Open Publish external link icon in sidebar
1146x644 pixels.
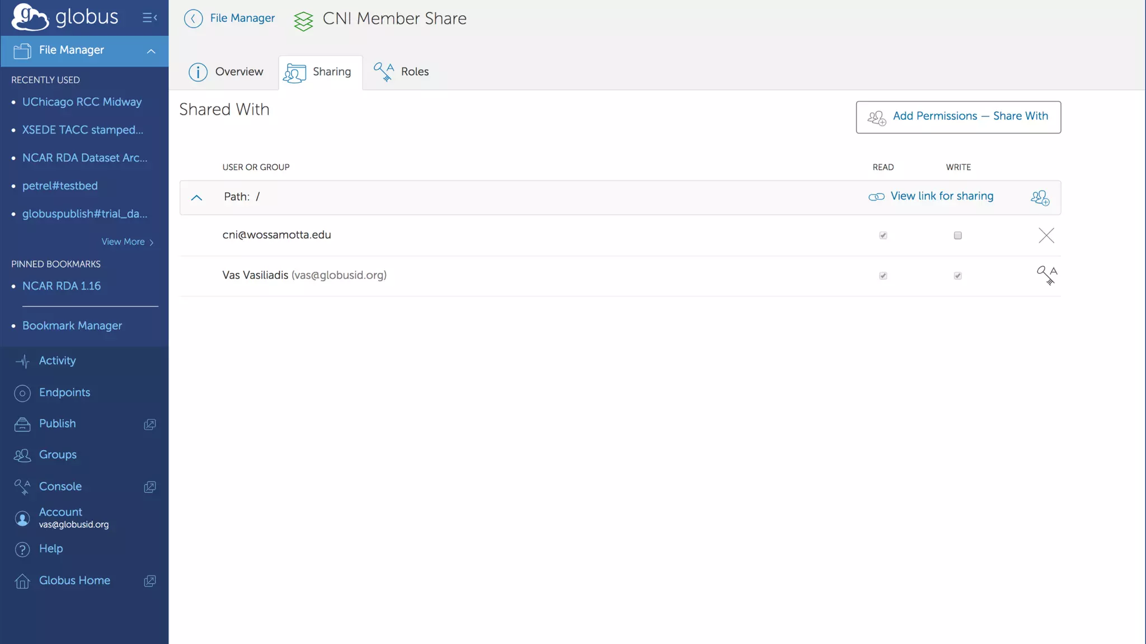149,424
